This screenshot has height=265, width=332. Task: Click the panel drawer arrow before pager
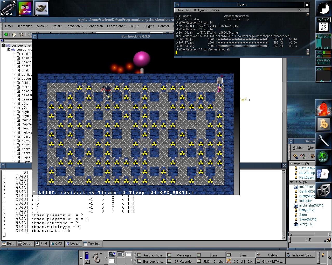(x=106, y=258)
